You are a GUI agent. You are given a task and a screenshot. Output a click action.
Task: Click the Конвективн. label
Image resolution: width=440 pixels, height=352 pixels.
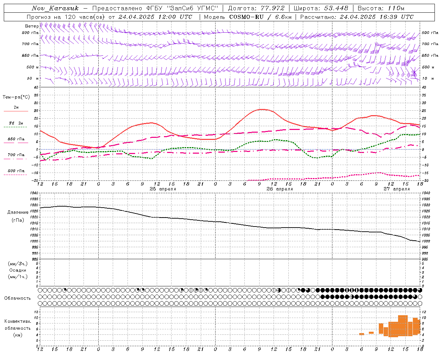point(18,321)
